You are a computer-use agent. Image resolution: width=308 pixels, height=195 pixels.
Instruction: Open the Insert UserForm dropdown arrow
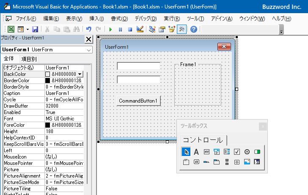27,30
